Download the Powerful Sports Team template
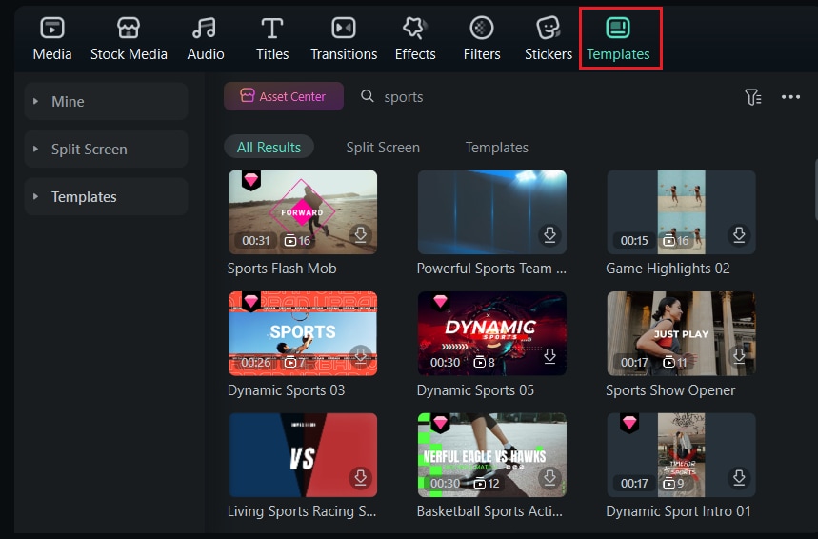Screen dimensions: 818x539 (549, 235)
